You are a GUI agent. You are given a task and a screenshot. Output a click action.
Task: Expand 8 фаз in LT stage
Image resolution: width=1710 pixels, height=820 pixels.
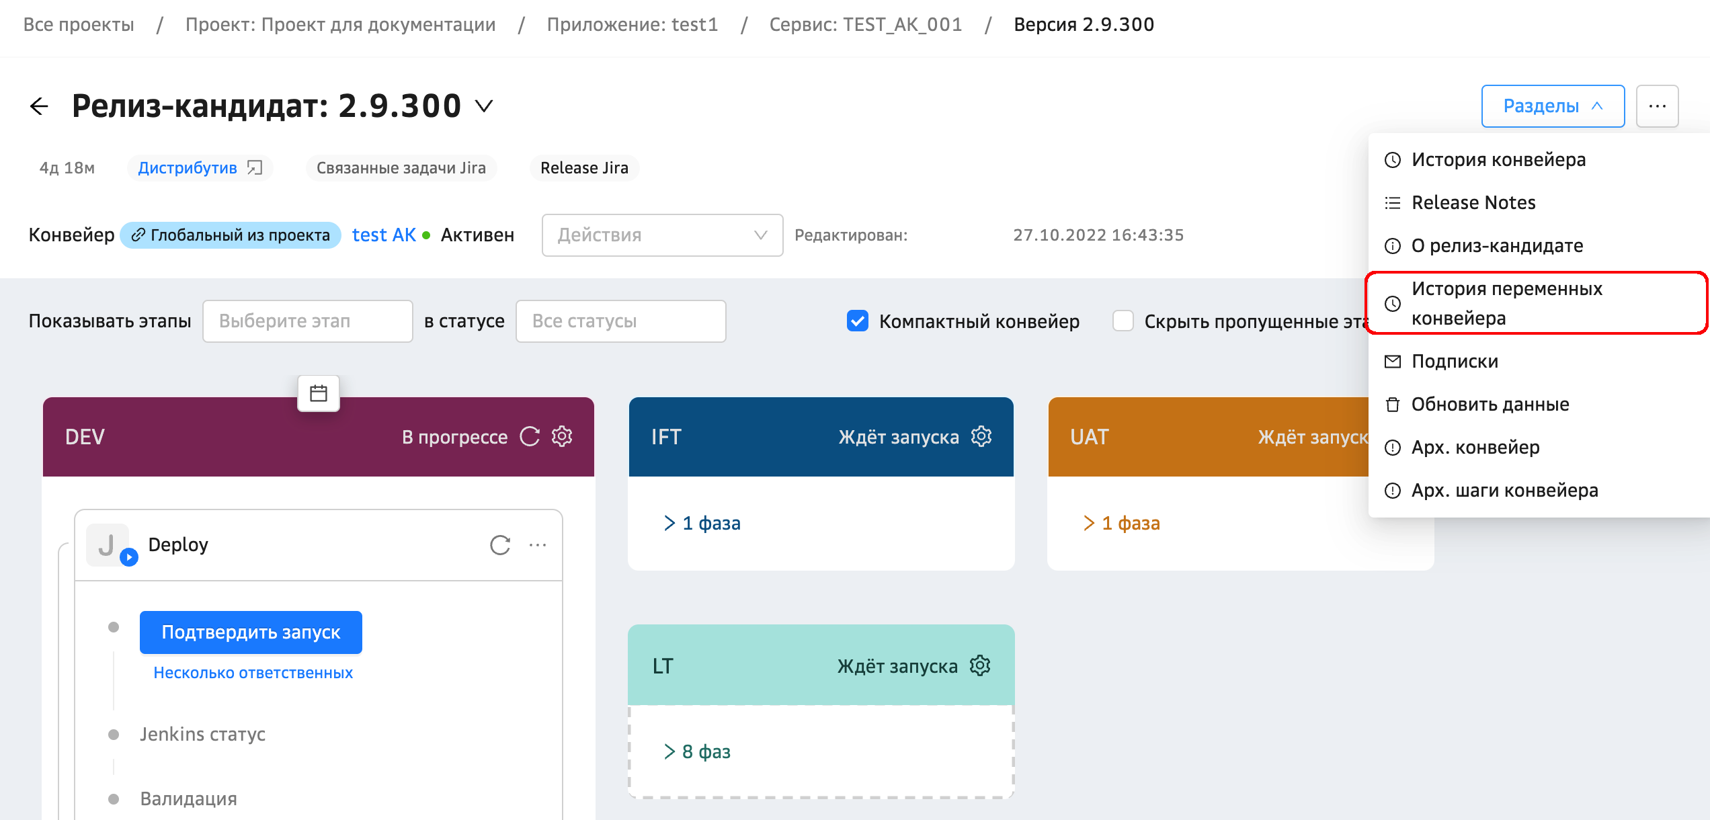pyautogui.click(x=697, y=751)
